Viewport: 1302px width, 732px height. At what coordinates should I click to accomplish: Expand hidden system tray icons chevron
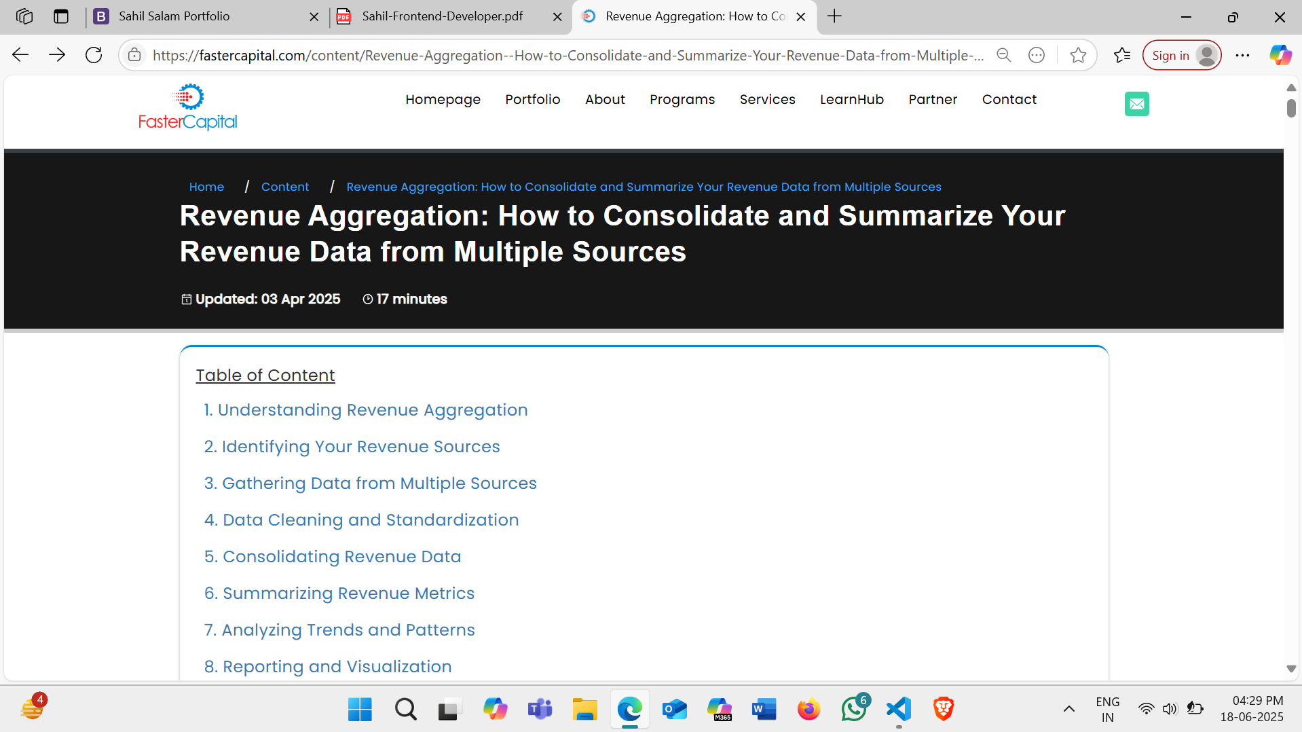(1068, 710)
